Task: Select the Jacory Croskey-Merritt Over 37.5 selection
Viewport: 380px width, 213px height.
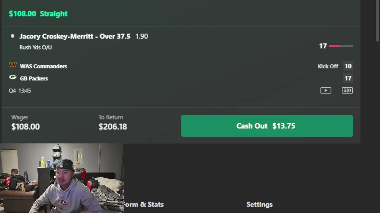Action: pyautogui.click(x=75, y=36)
